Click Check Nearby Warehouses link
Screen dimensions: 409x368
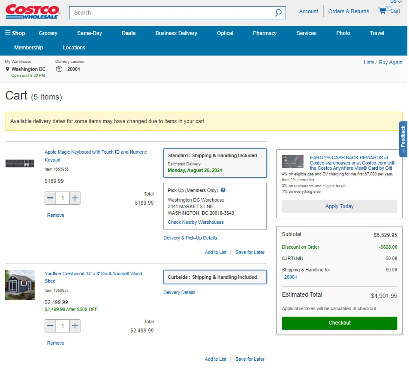click(x=196, y=222)
